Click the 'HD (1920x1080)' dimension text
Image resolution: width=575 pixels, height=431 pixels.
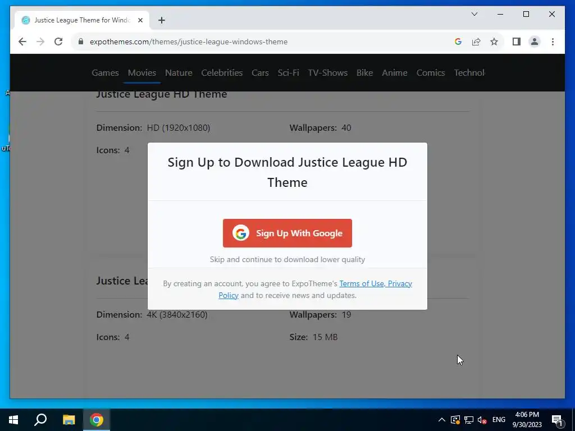click(179, 128)
